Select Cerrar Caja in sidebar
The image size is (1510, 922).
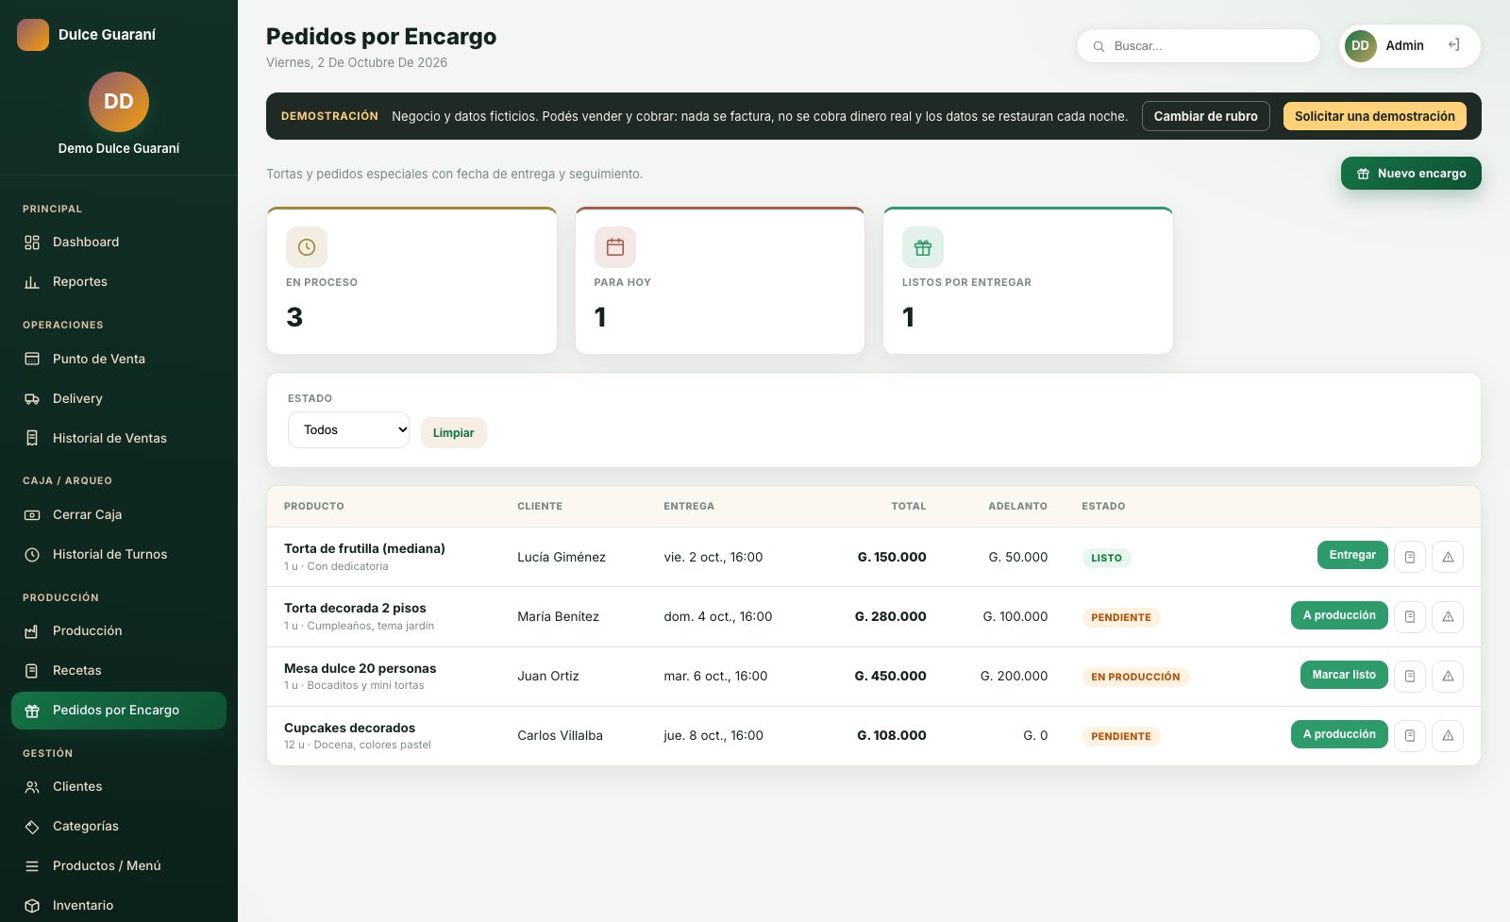point(119,514)
